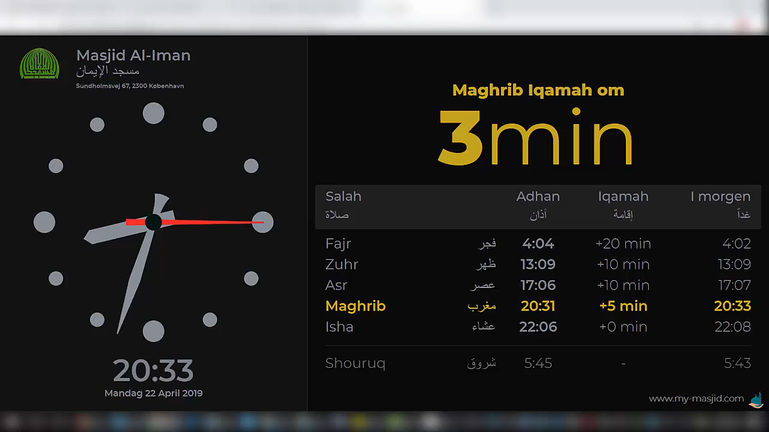Click the my-masjid logo icon beside website link
Viewport: 769px width, 432px height.
point(756,399)
